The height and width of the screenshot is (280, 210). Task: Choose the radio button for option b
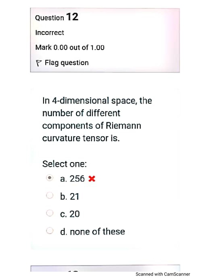(49, 196)
